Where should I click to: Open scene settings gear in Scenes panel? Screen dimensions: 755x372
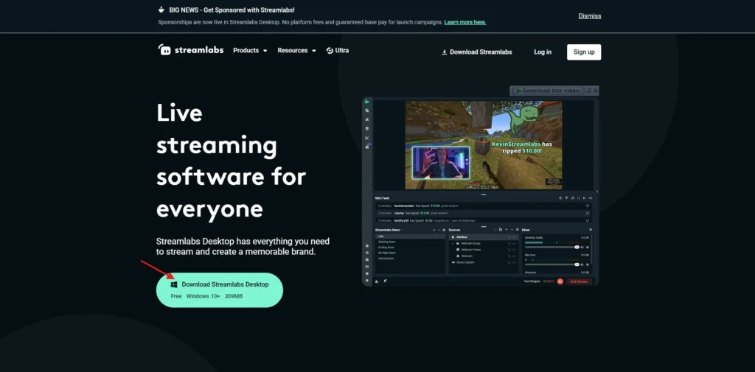point(444,230)
